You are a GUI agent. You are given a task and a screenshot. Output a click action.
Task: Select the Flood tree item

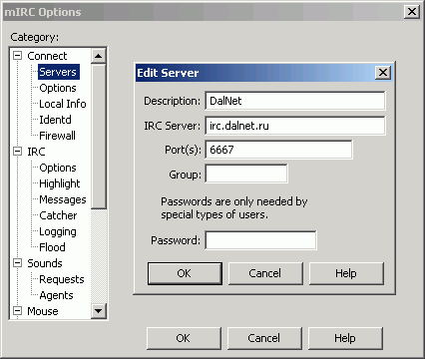pos(52,247)
